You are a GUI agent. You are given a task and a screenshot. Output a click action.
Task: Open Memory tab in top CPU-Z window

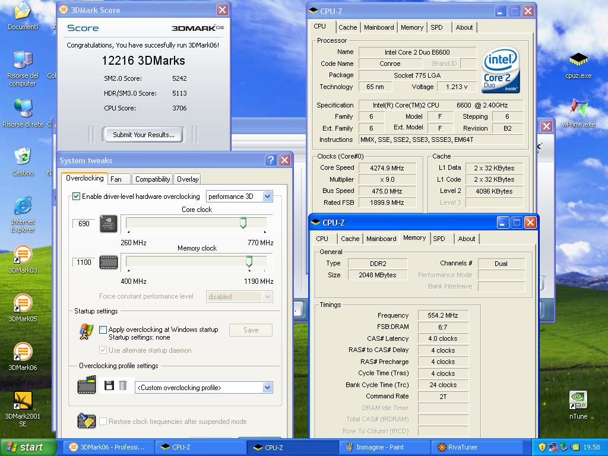pyautogui.click(x=412, y=27)
